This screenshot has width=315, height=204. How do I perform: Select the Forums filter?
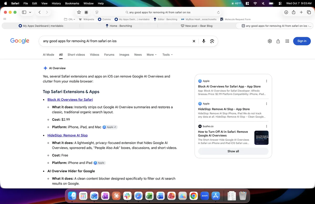[x=109, y=55]
